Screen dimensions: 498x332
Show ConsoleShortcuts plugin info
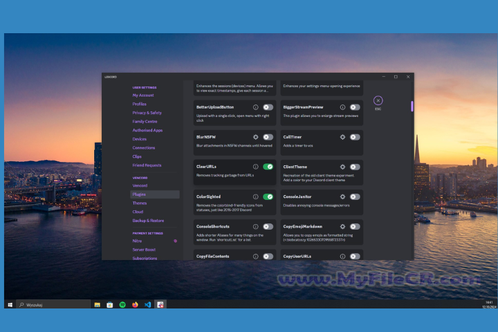pyautogui.click(x=256, y=227)
